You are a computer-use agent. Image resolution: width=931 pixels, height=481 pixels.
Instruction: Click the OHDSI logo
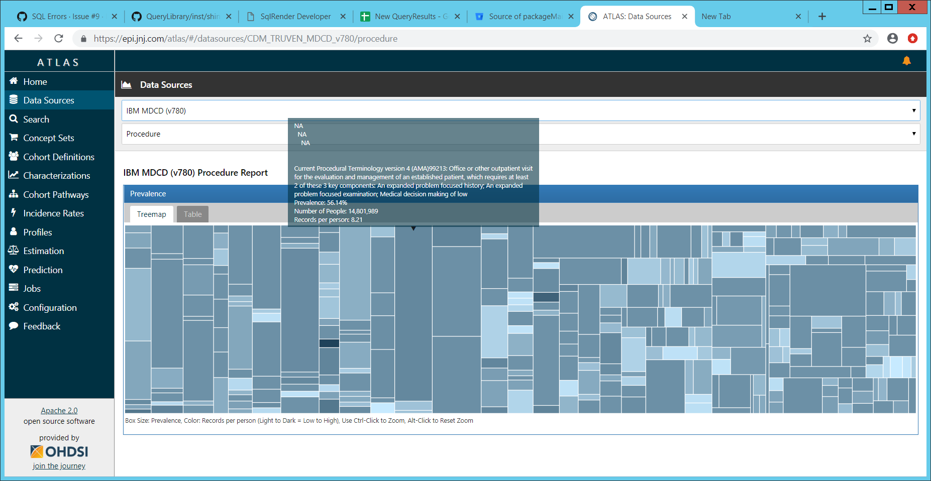click(x=59, y=451)
